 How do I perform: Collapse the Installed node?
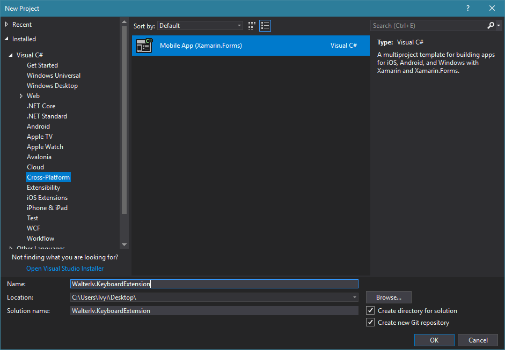click(x=7, y=39)
